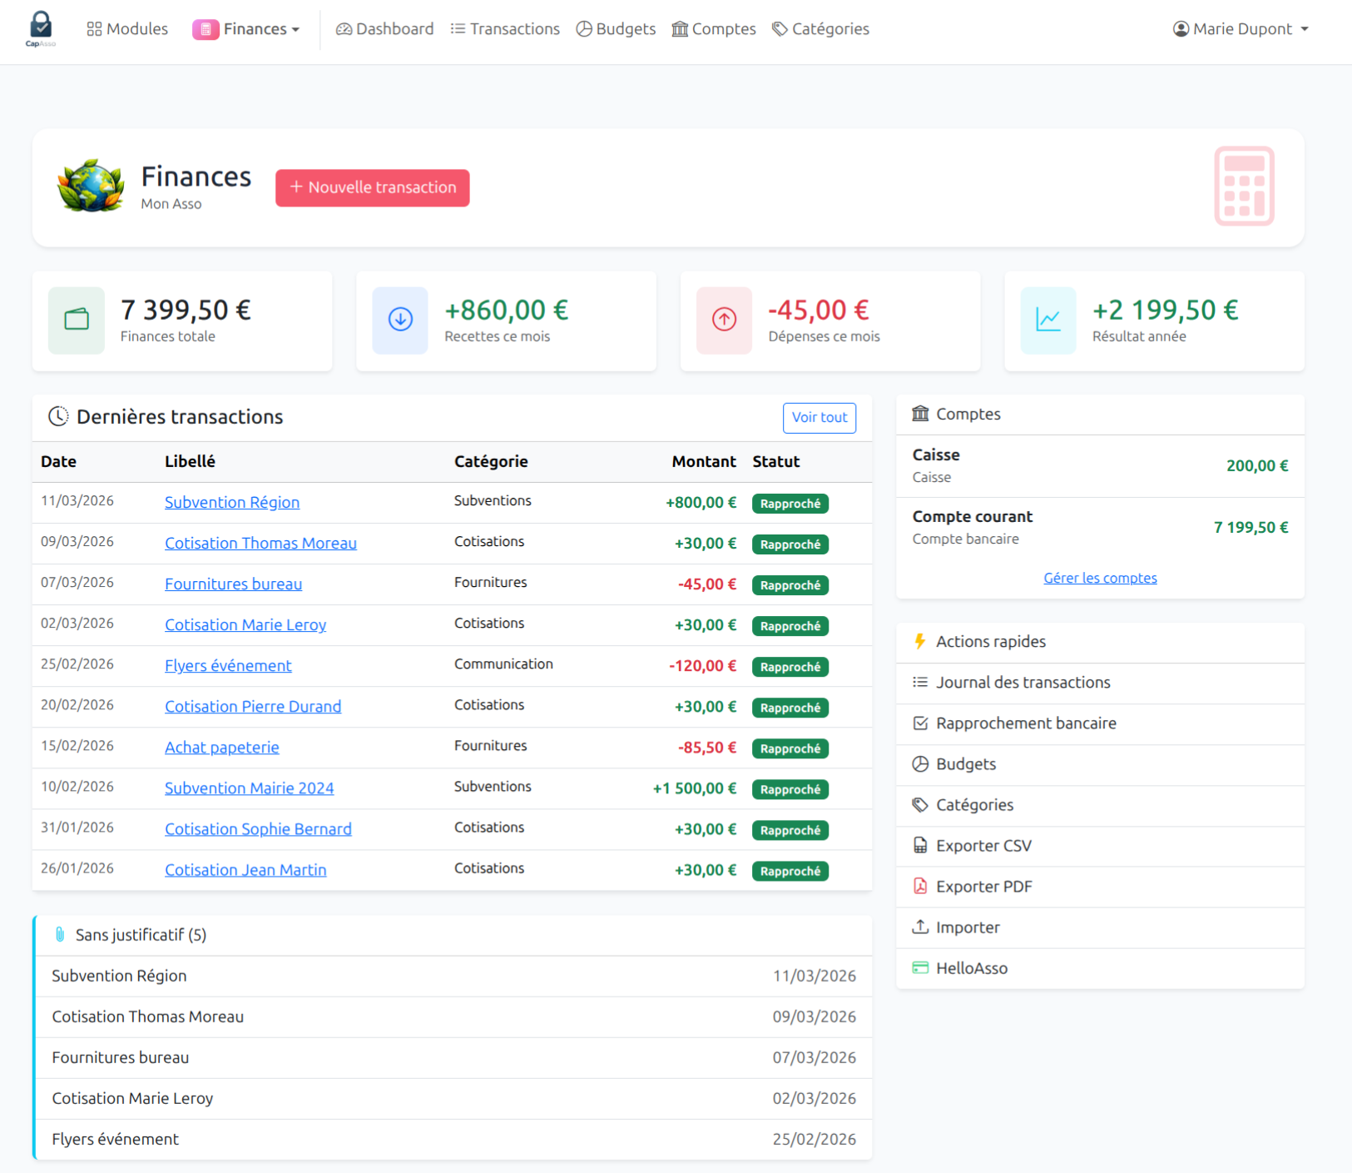Select the Dashboard gauge icon
The image size is (1352, 1173).
343,28
